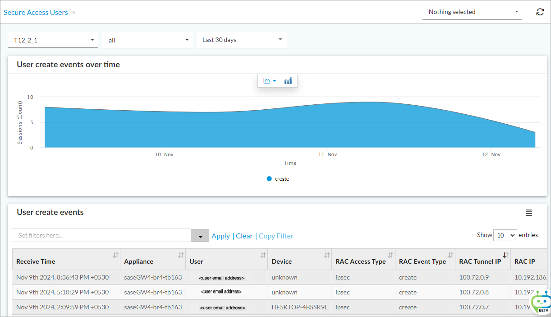
Task: Sort table by Receive Time column
Action: pos(116,256)
